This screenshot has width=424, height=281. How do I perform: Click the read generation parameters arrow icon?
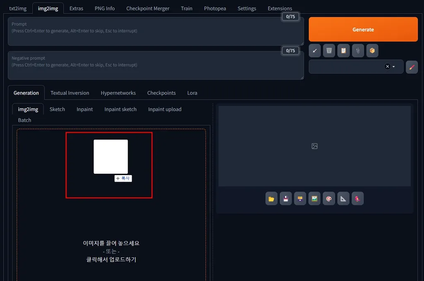coord(315,50)
